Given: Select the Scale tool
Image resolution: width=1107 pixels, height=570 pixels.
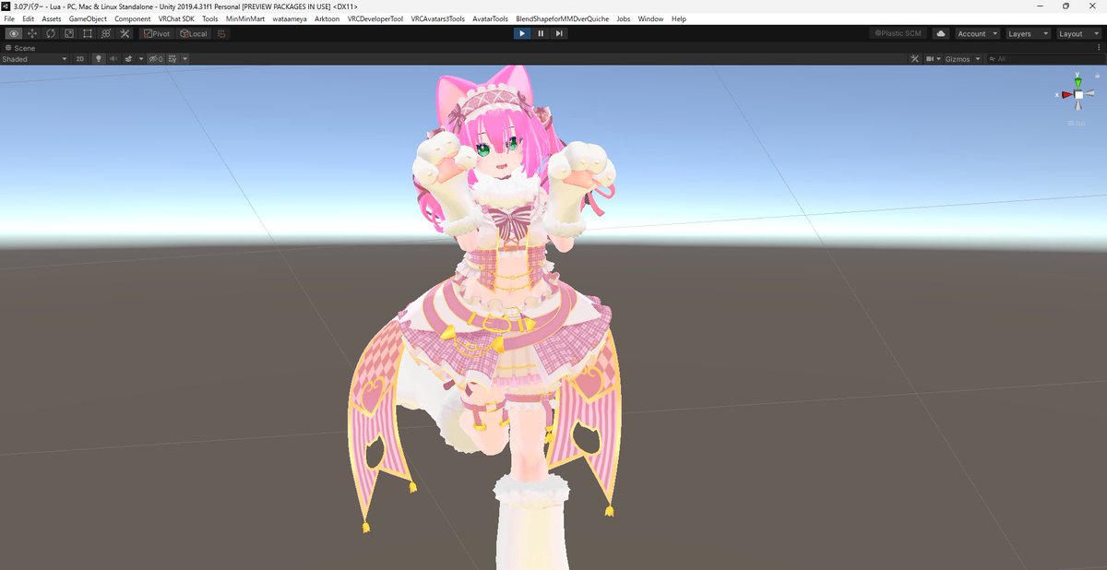Looking at the screenshot, I should point(68,33).
